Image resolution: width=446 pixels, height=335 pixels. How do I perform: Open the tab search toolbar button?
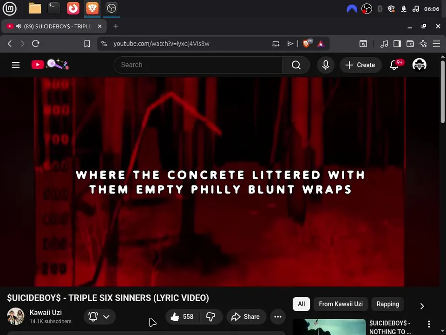tap(363, 44)
